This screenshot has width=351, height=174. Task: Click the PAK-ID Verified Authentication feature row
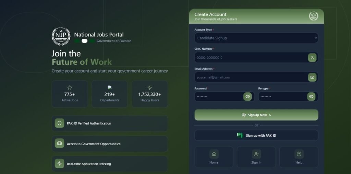(x=110, y=123)
